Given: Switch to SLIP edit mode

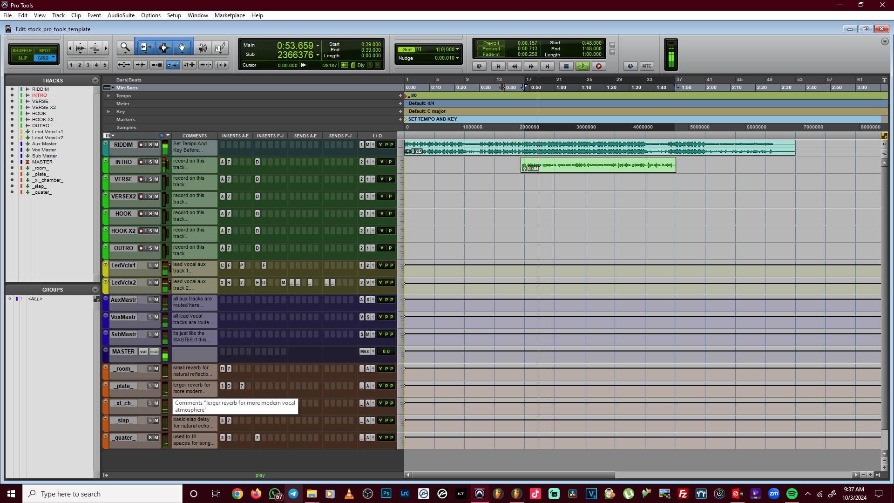Looking at the screenshot, I should [22, 58].
